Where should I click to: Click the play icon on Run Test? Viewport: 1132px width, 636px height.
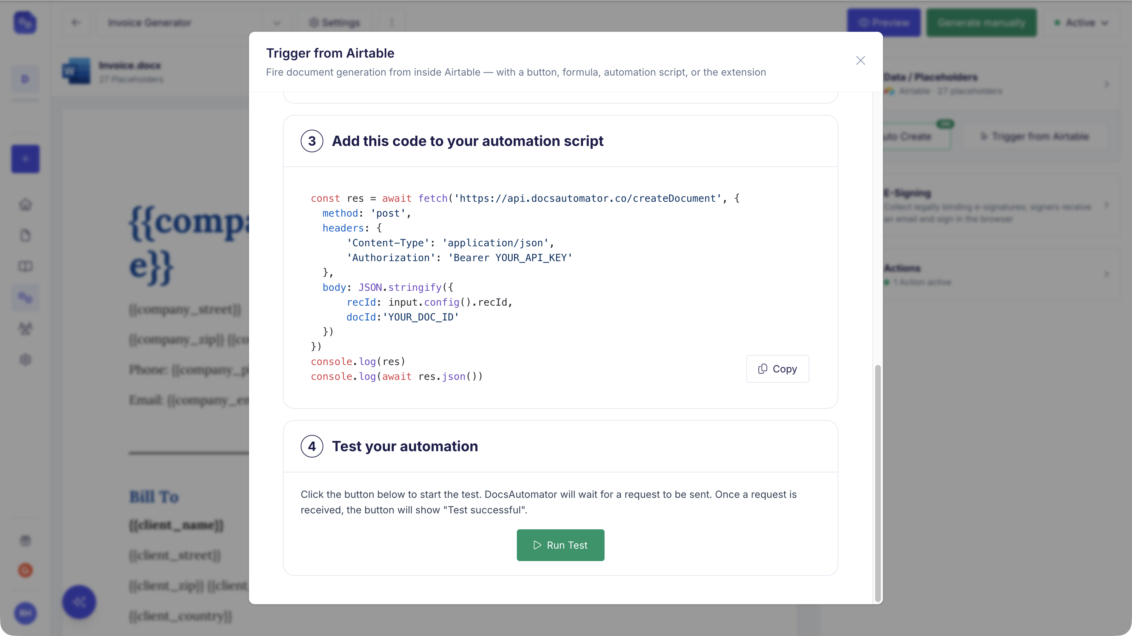537,545
